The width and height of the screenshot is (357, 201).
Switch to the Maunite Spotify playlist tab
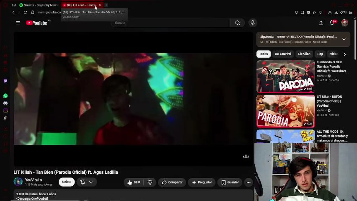tap(39, 5)
